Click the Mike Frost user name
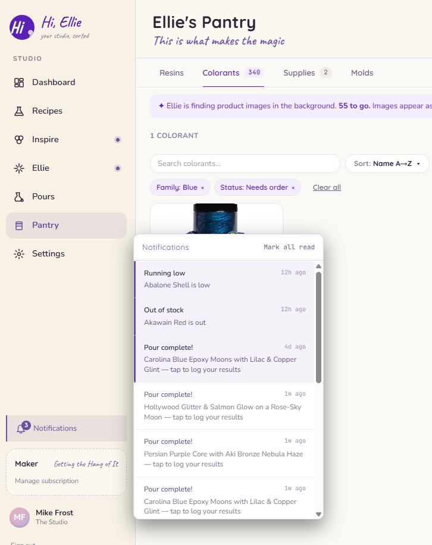 pos(55,513)
